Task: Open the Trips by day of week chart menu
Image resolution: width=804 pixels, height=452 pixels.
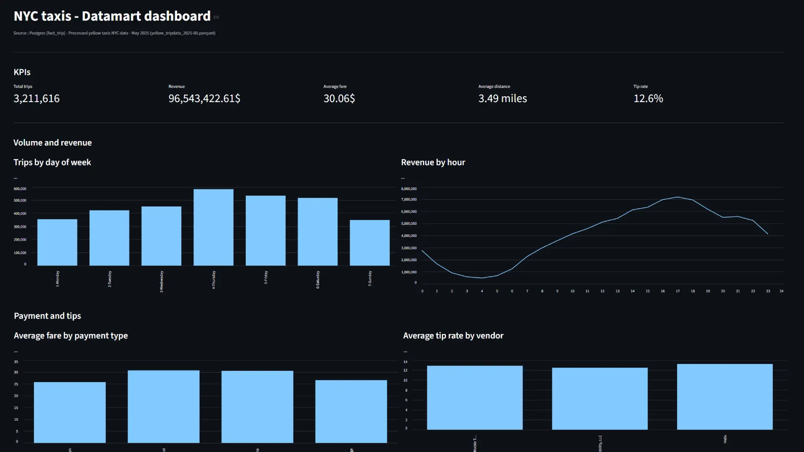Action: click(15, 177)
